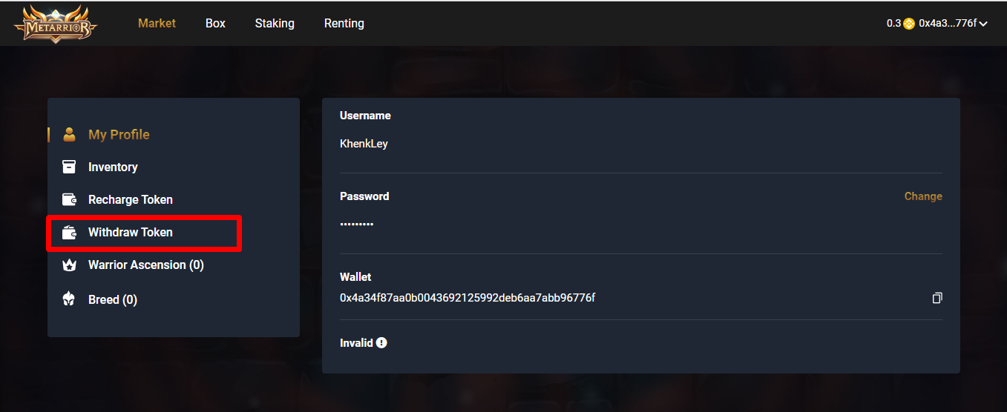Expand the account dropdown chevron

pyautogui.click(x=983, y=24)
